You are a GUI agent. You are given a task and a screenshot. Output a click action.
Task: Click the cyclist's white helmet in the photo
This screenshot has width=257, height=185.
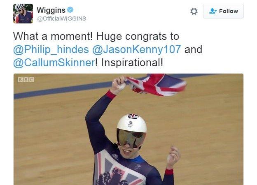pos(132,123)
